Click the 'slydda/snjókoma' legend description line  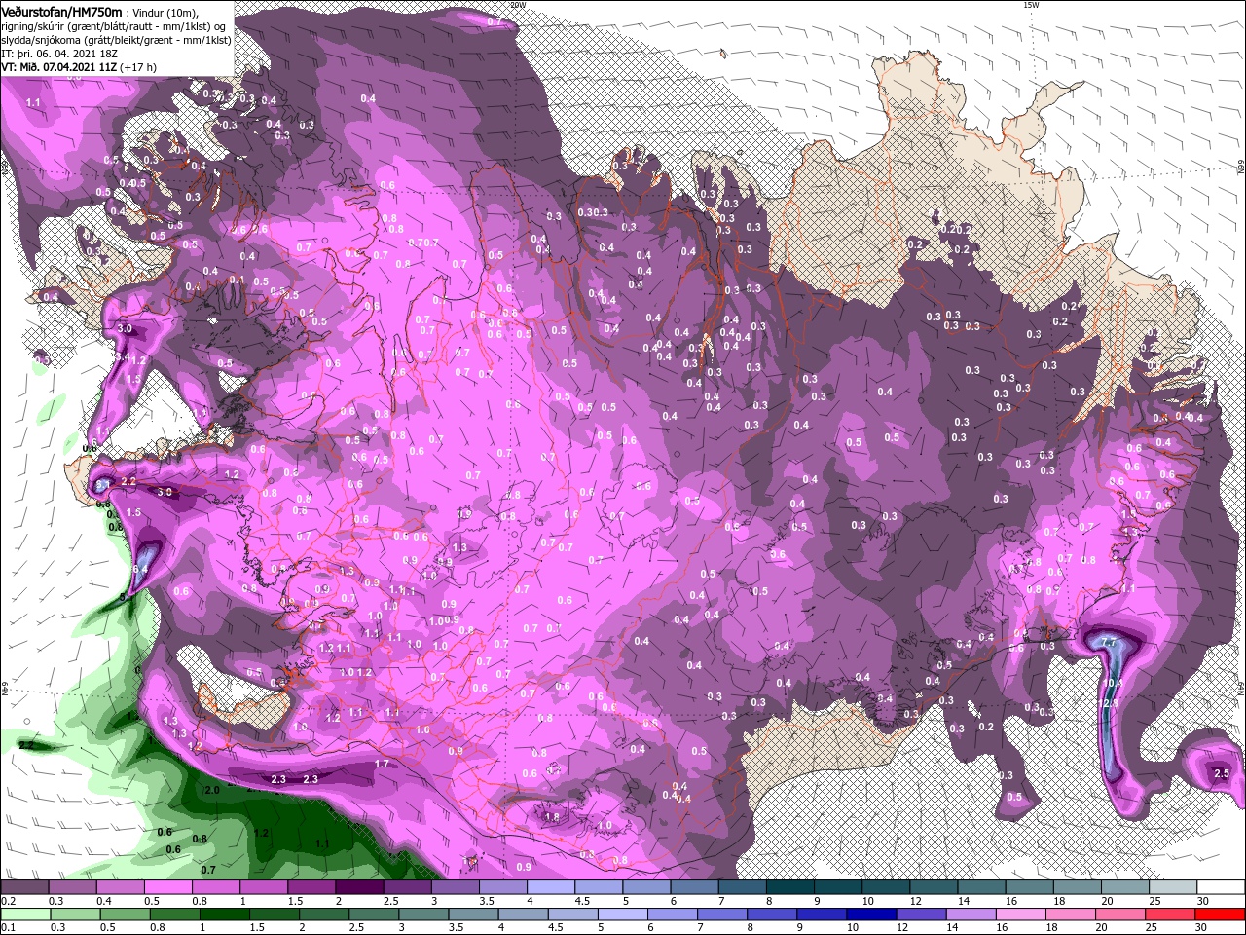(x=116, y=40)
